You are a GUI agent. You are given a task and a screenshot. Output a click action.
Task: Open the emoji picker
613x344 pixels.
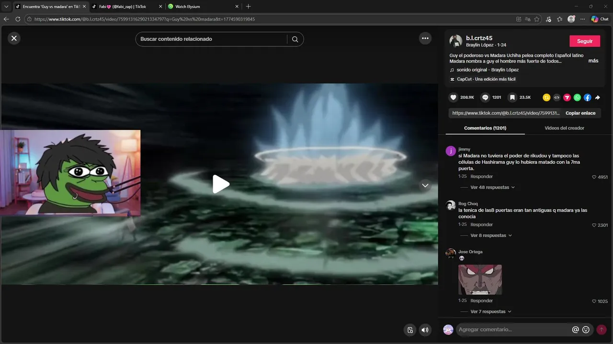point(586,330)
